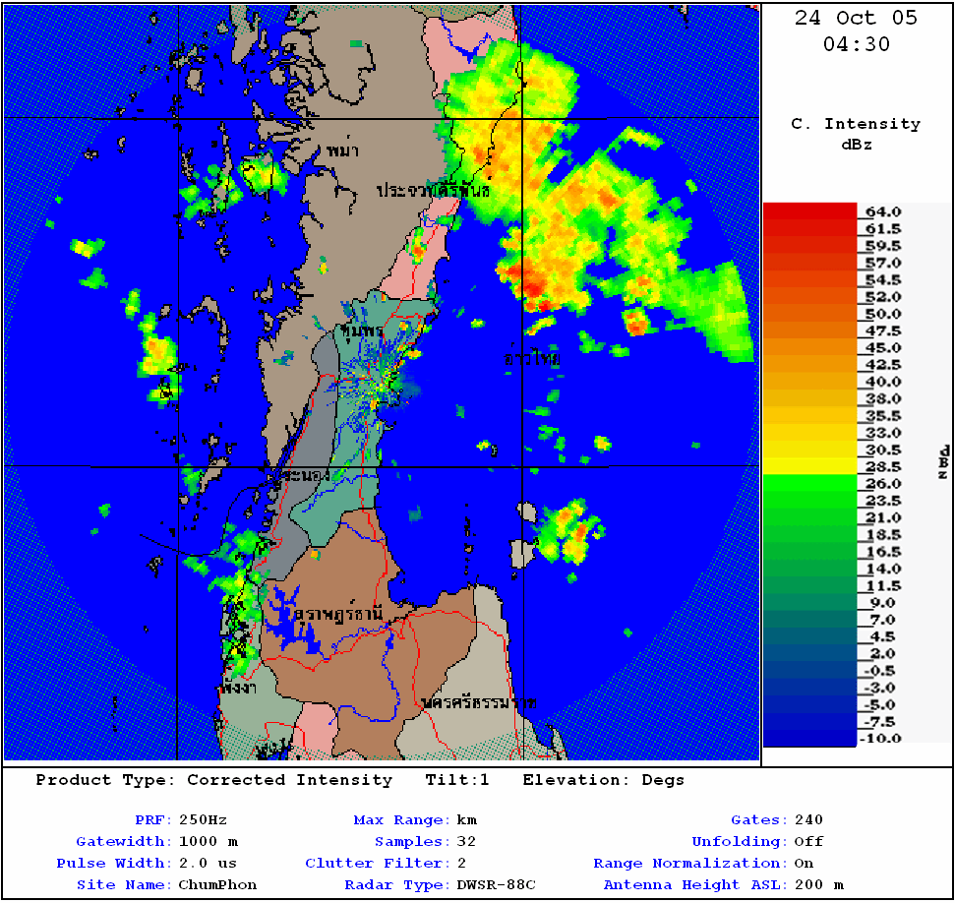955x903 pixels.
Task: Click the Tilt:1 label
Action: point(457,780)
